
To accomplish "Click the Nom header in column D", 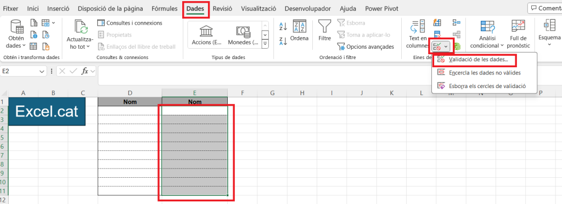I will click(x=130, y=102).
